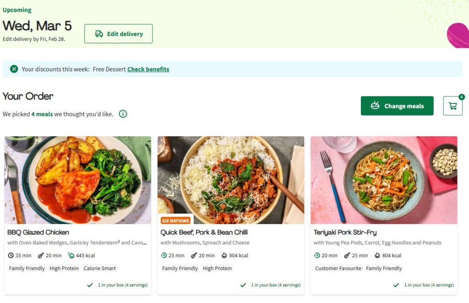Select the Upcoming label above the date

tap(17, 10)
